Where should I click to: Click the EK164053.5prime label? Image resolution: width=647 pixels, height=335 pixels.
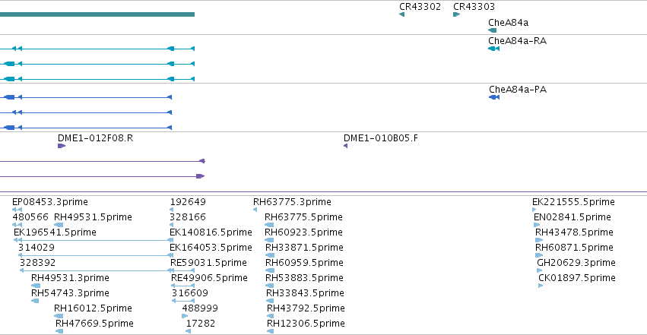pos(211,248)
